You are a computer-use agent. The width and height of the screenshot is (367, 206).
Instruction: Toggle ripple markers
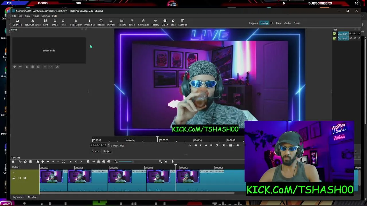[x=109, y=162]
